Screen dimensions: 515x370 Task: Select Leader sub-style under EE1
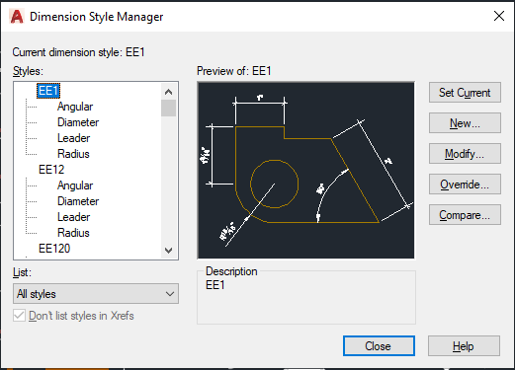[73, 138]
